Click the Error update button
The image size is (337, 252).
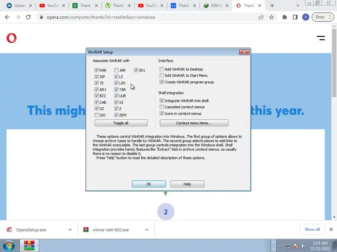(323, 17)
